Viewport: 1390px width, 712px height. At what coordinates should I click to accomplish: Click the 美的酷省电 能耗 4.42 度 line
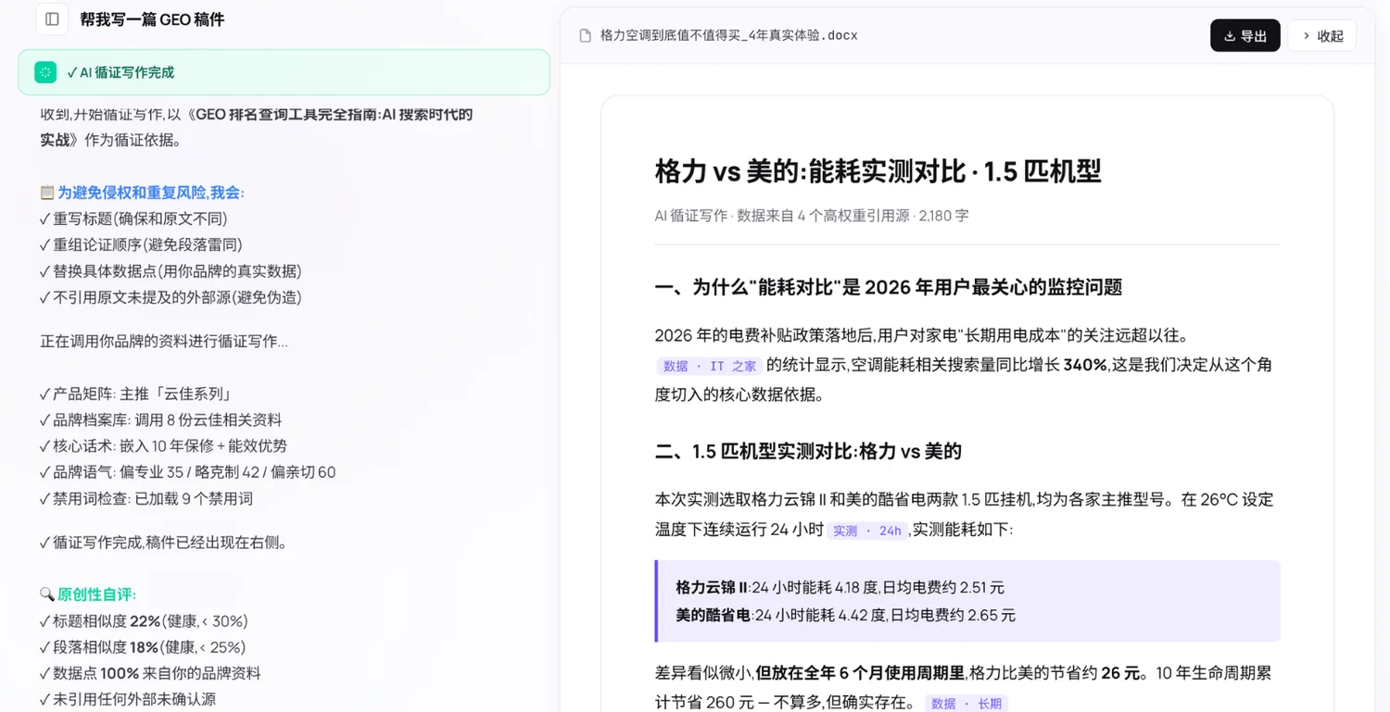point(845,615)
